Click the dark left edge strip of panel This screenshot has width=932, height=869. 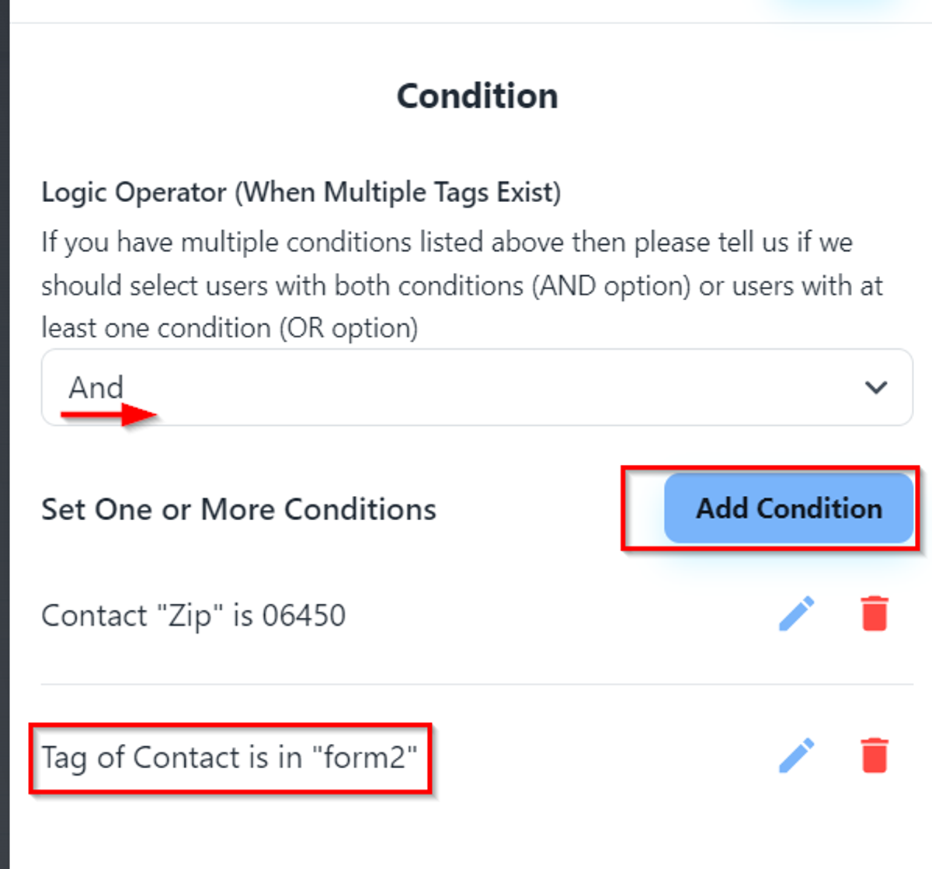pos(4,435)
